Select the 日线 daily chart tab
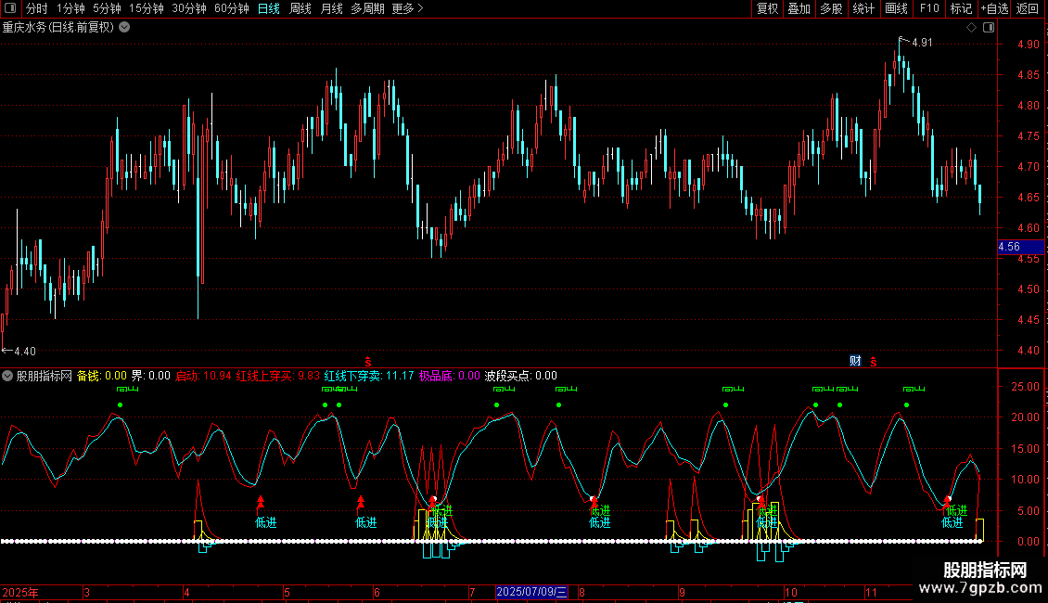 pos(269,8)
